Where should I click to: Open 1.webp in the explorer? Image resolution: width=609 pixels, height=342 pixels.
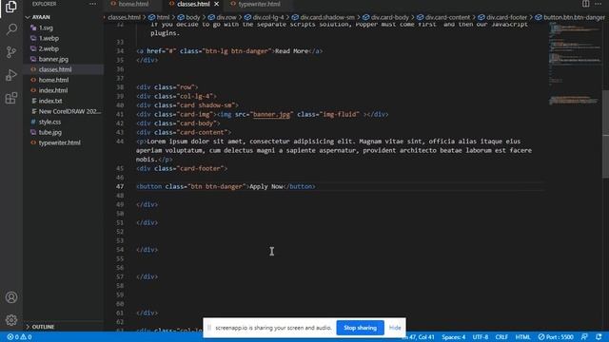point(49,38)
